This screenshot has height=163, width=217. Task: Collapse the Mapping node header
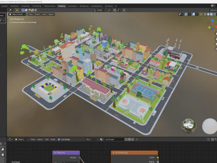point(55,153)
